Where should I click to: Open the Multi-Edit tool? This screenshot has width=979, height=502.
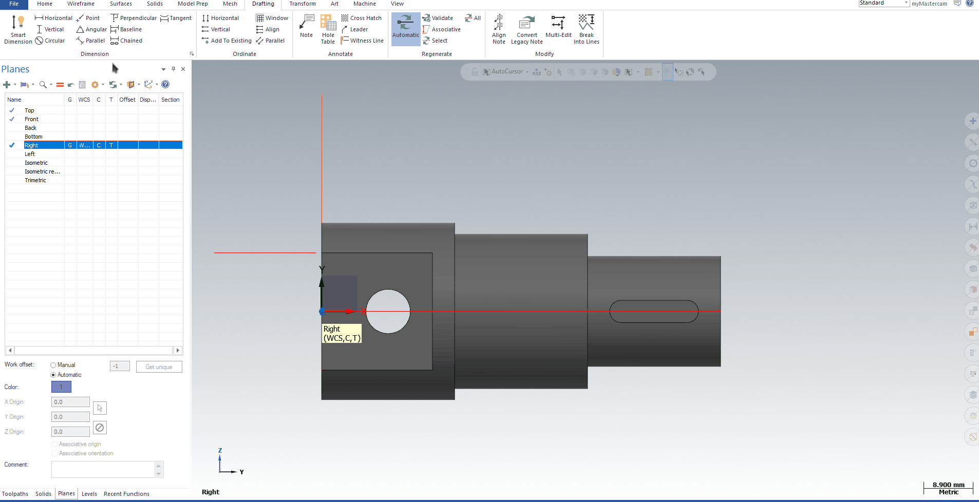pos(558,26)
